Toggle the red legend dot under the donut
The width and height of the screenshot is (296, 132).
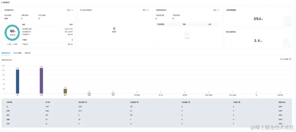click(x=13, y=44)
